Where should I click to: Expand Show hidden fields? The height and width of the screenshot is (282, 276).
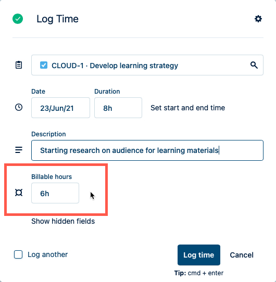(63, 221)
